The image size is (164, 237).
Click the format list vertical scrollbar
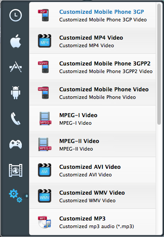coord(159,64)
